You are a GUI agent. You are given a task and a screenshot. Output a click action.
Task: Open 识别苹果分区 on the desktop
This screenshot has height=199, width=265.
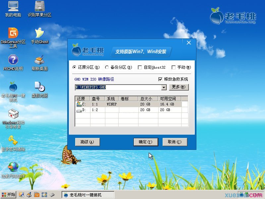[39, 8]
